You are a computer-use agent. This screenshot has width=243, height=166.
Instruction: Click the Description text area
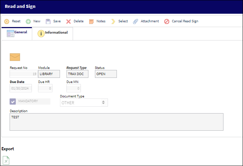click(117, 122)
